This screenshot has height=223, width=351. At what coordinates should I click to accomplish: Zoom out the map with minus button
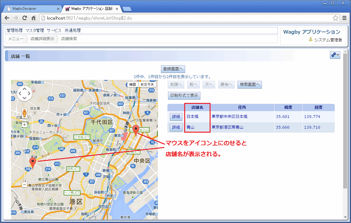(x=24, y=185)
